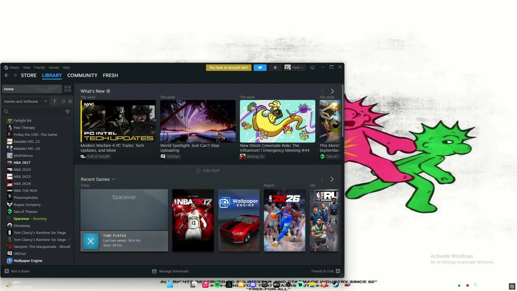Open the Manage Downloads icon
Image resolution: width=517 pixels, height=291 pixels.
click(x=154, y=271)
